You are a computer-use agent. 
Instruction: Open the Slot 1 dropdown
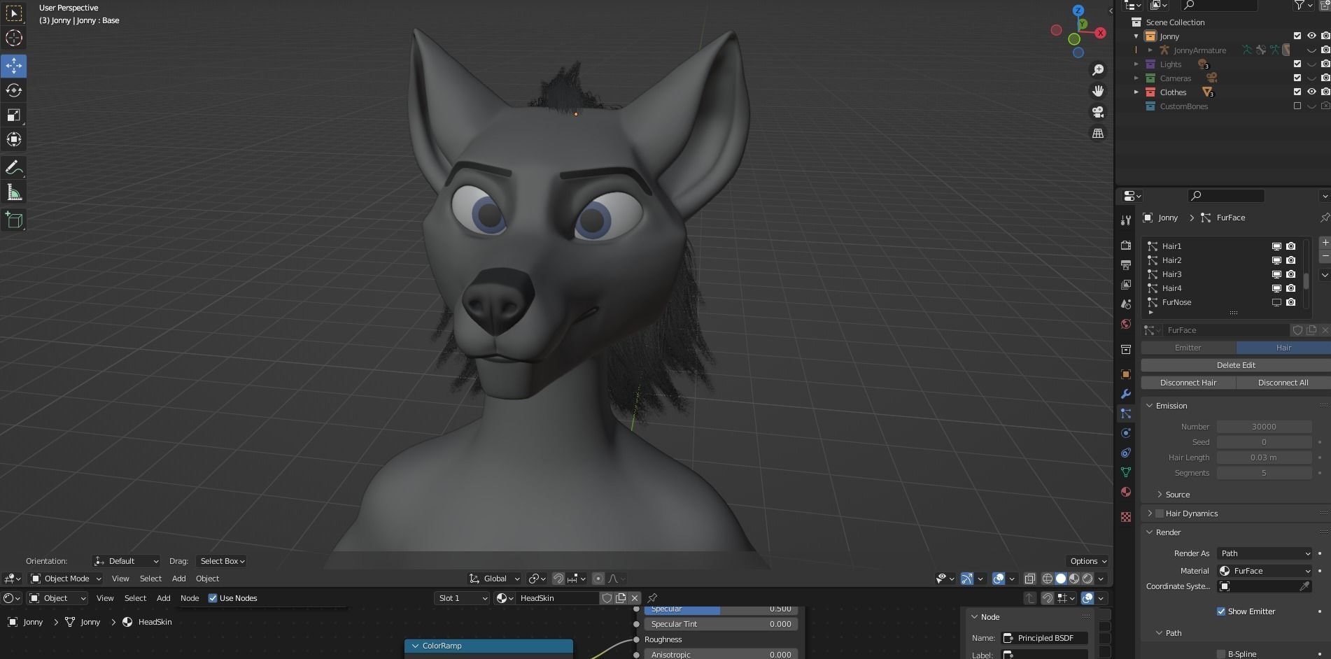[461, 598]
